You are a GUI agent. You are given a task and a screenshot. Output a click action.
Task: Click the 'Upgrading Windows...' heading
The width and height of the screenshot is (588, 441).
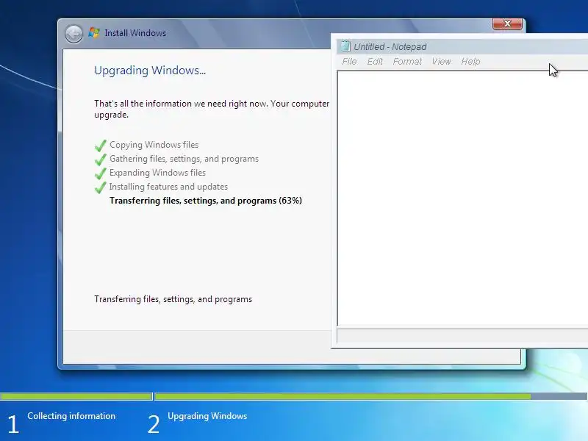pyautogui.click(x=150, y=71)
